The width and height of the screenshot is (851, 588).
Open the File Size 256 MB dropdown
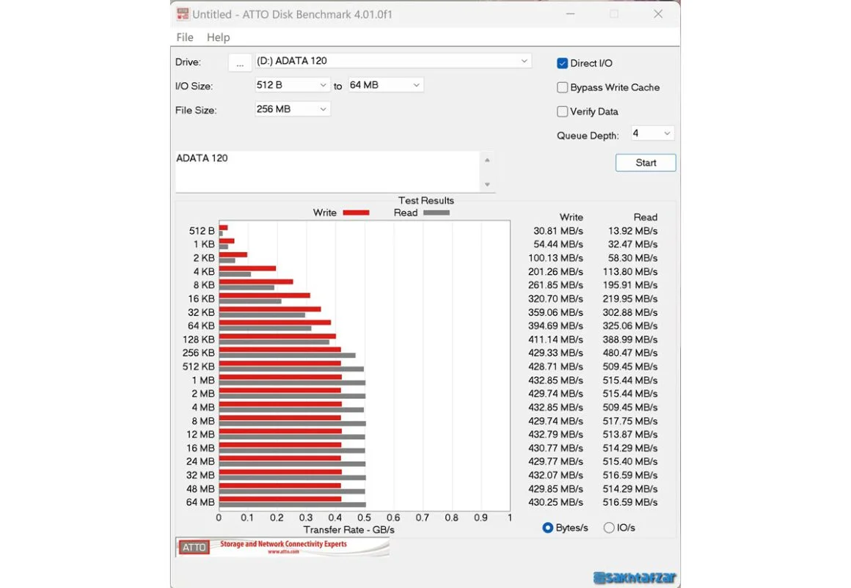[292, 109]
